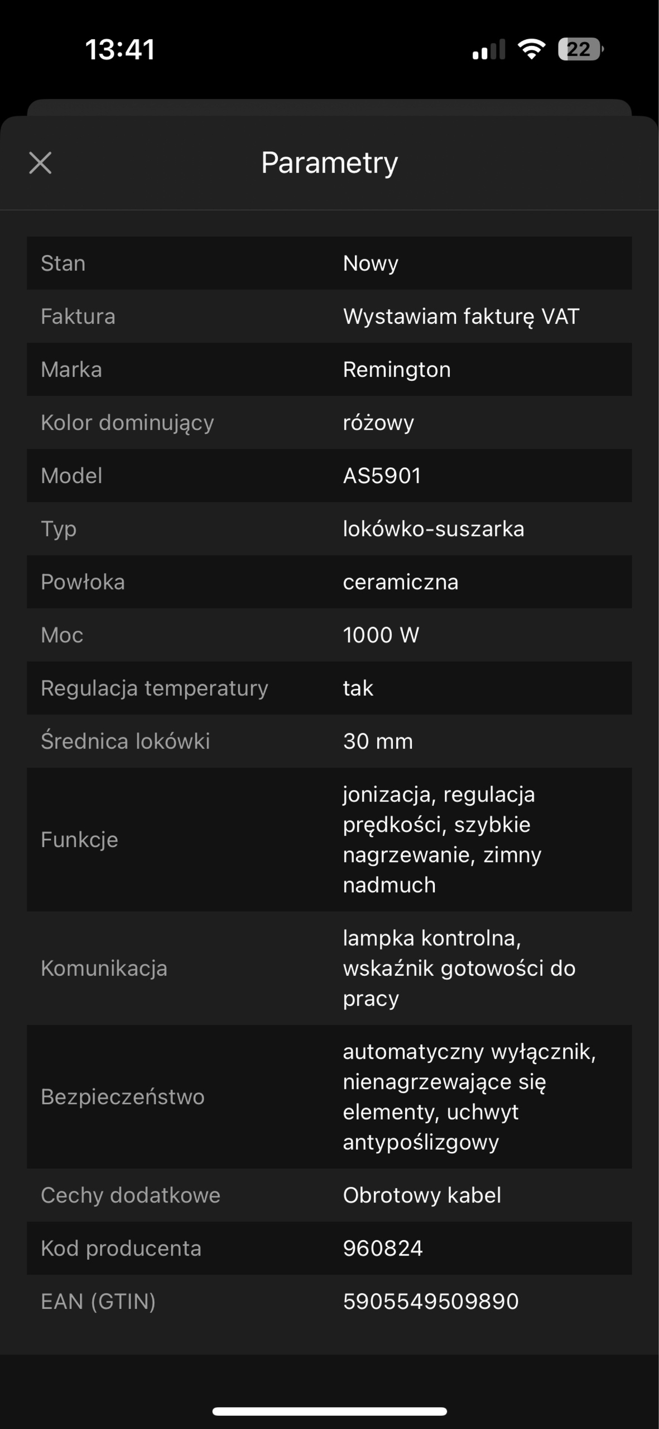Image resolution: width=659 pixels, height=1429 pixels.
Task: Tap the ceramiczna coating value
Action: tap(401, 582)
